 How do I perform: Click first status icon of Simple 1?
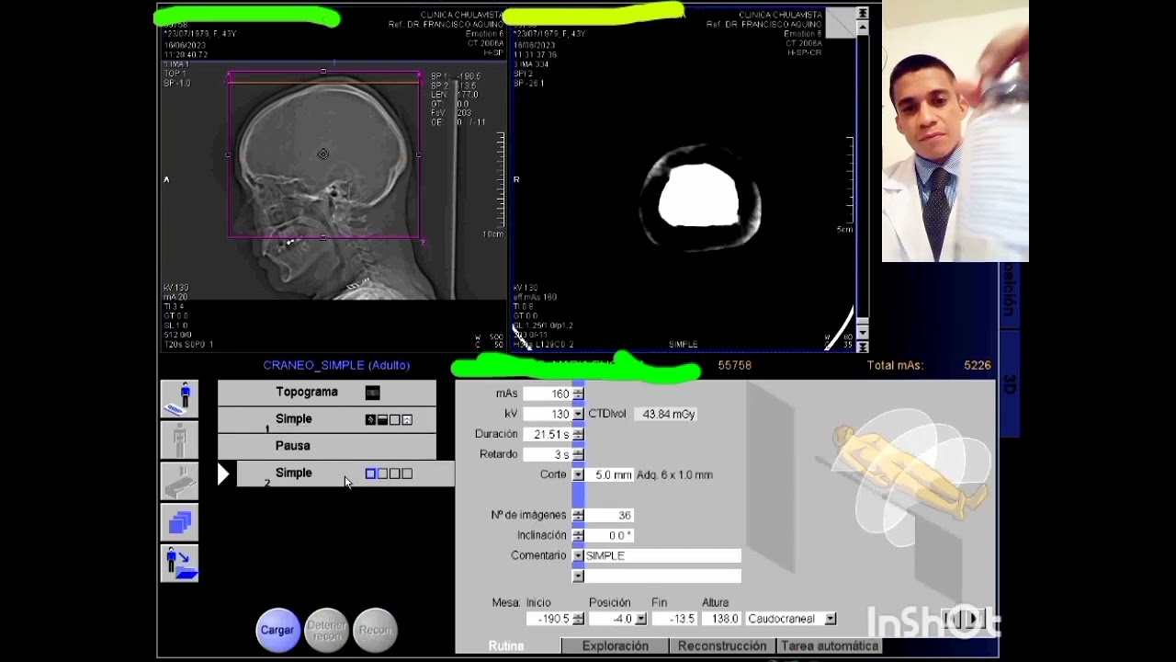370,419
